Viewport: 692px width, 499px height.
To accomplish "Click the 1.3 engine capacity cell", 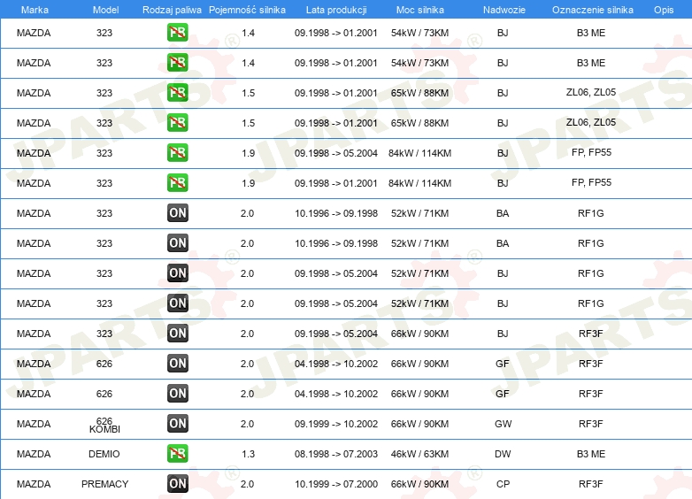I will 248,454.
